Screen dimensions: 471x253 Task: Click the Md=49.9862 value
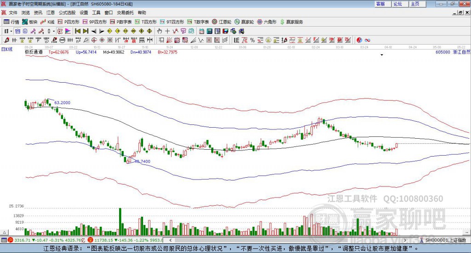114,52
